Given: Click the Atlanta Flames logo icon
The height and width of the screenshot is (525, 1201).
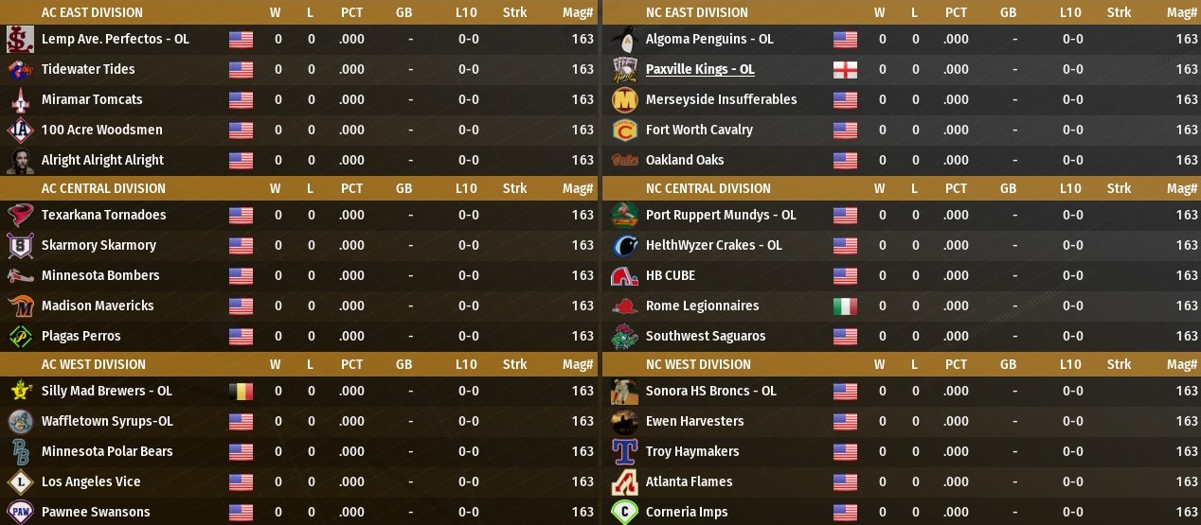Looking at the screenshot, I should [x=624, y=481].
